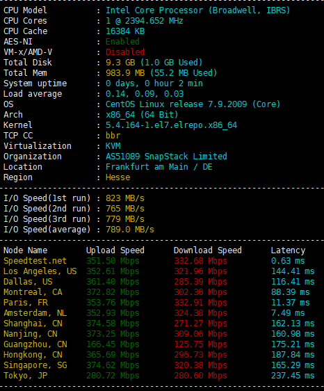This screenshot has height=391, width=324.
Task: Select Speedtest.net upload speed '351.50 Mbps'
Action: (x=113, y=261)
